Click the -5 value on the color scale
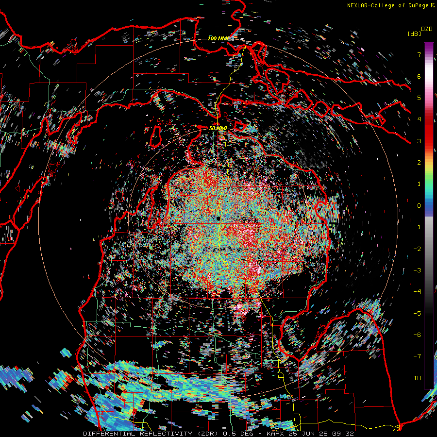The image size is (437, 437). [417, 314]
